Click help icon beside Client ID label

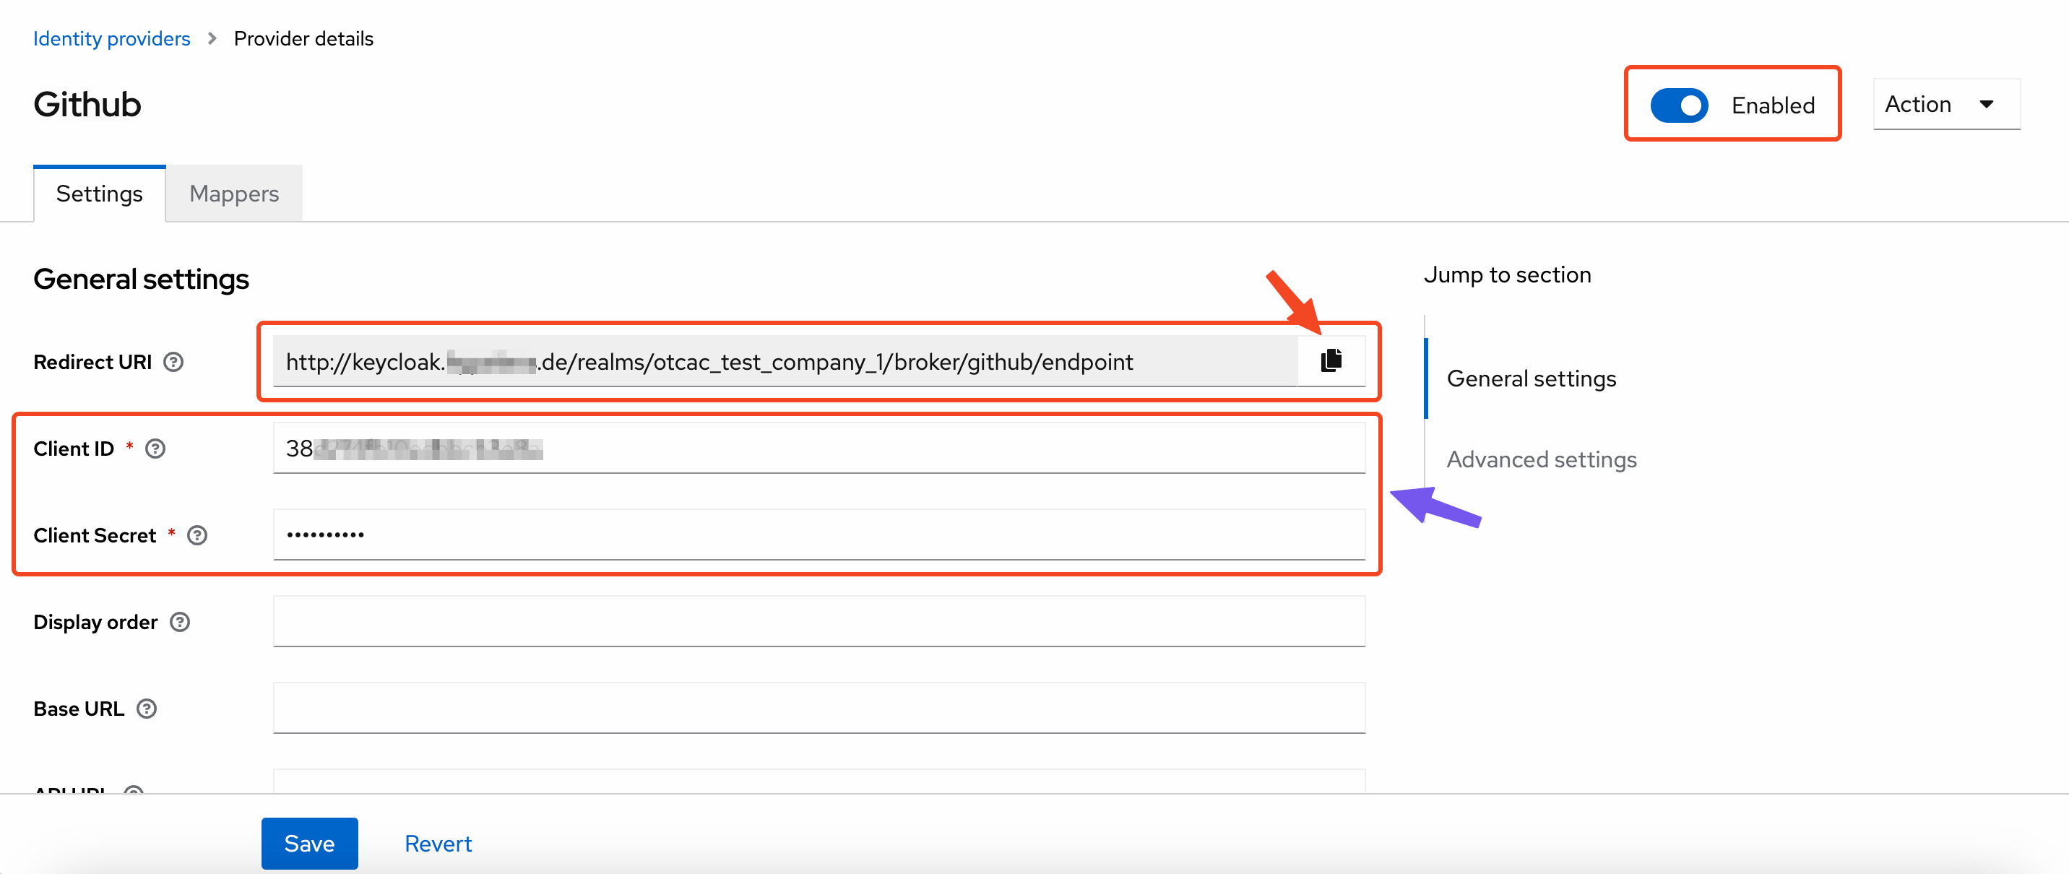click(155, 449)
